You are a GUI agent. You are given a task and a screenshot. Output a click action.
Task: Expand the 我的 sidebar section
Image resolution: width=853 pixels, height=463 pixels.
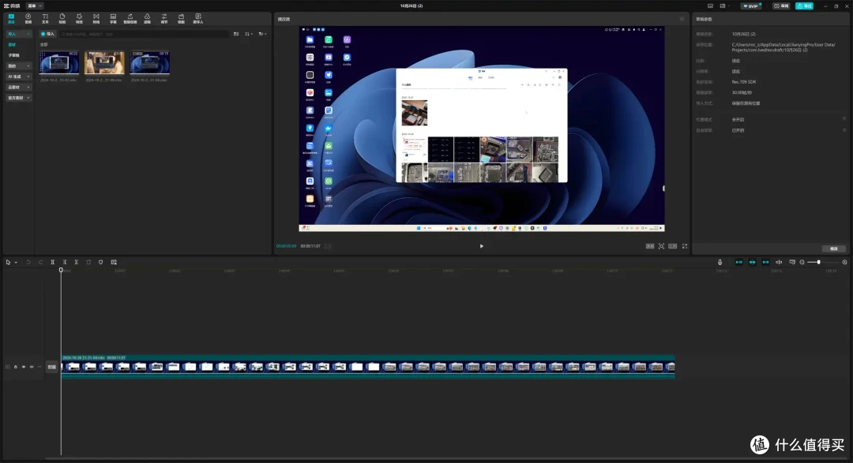(18, 65)
